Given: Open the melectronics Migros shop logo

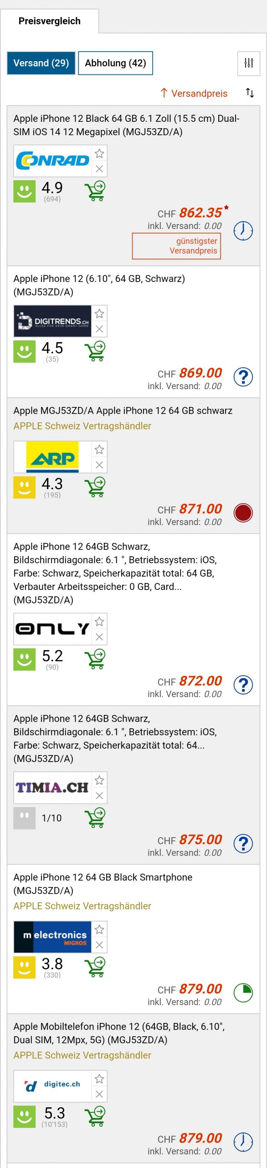Looking at the screenshot, I should (52, 937).
